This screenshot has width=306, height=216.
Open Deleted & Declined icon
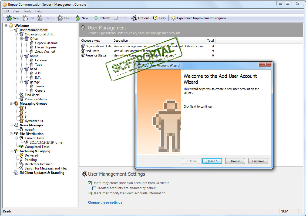click(x=21, y=164)
